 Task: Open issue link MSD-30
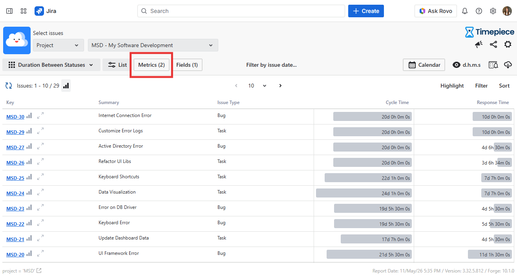(x=15, y=117)
